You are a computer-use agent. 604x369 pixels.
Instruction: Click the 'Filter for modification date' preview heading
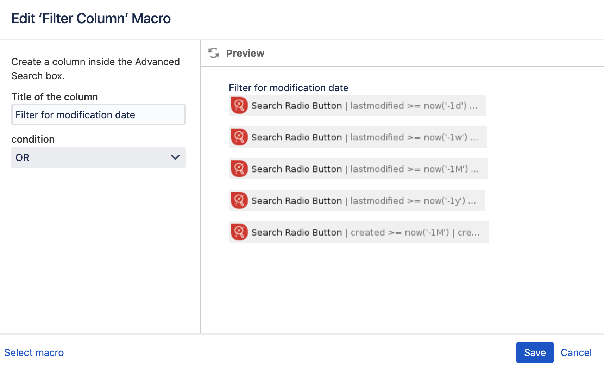[288, 88]
